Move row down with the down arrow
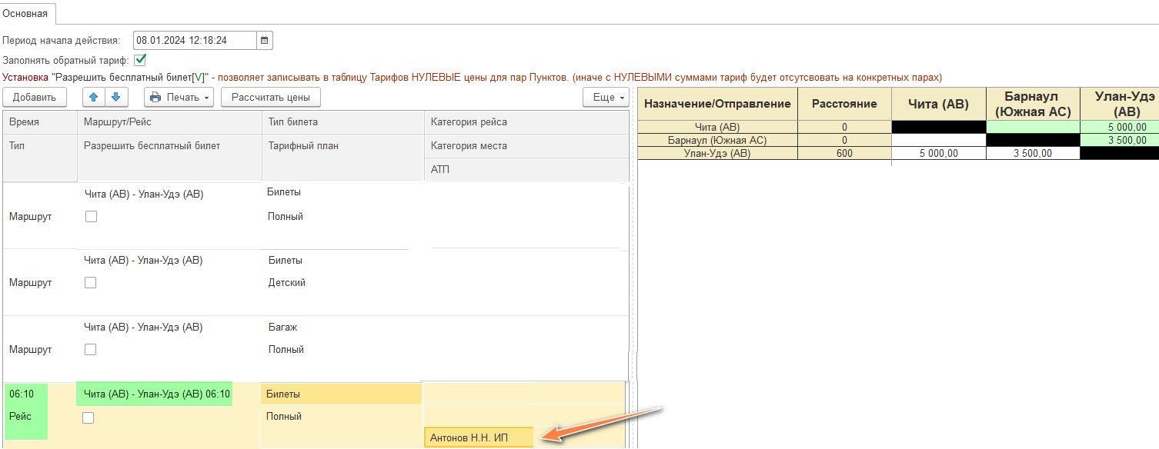 pos(115,98)
